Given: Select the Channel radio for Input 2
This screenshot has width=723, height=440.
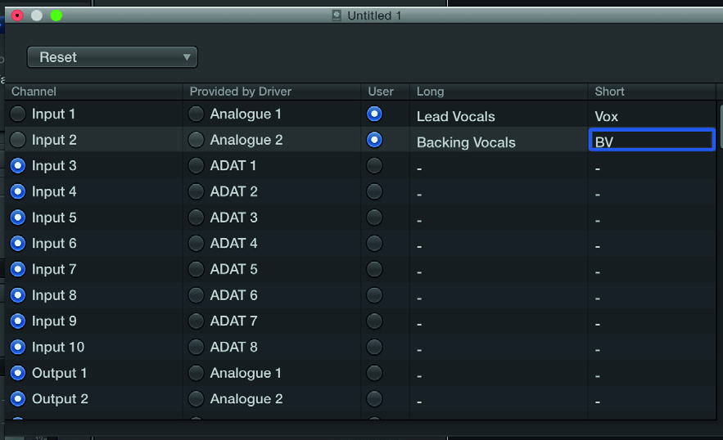Looking at the screenshot, I should (18, 140).
